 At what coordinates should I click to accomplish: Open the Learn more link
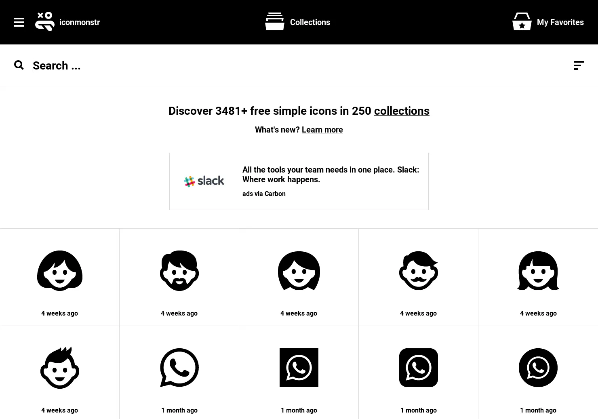(x=322, y=130)
